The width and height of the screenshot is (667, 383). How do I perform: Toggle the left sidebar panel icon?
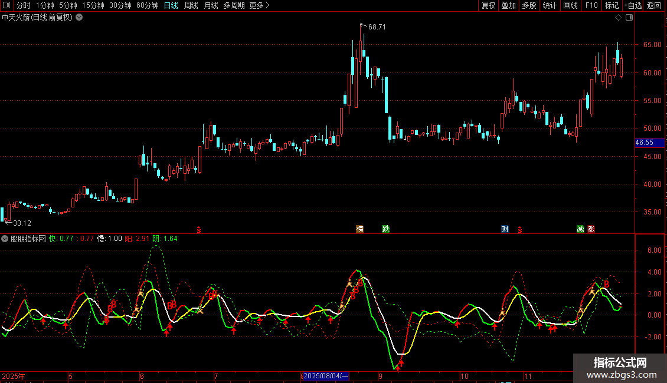pos(6,5)
